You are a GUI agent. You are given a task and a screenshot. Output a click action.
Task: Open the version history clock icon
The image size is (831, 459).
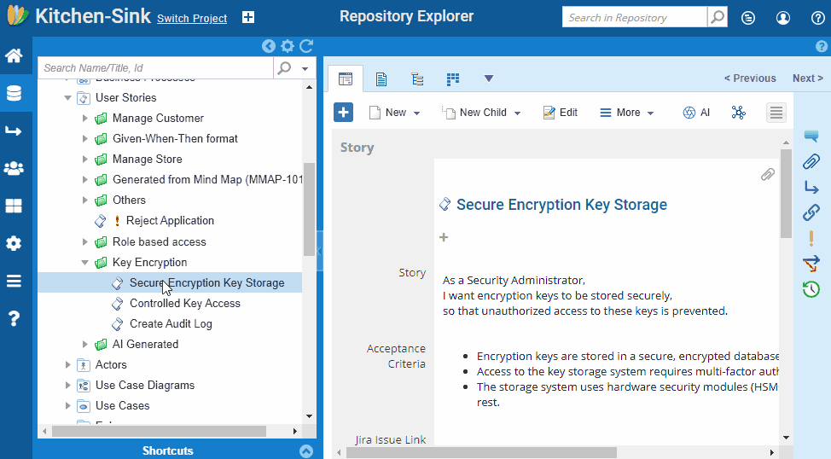coord(811,289)
